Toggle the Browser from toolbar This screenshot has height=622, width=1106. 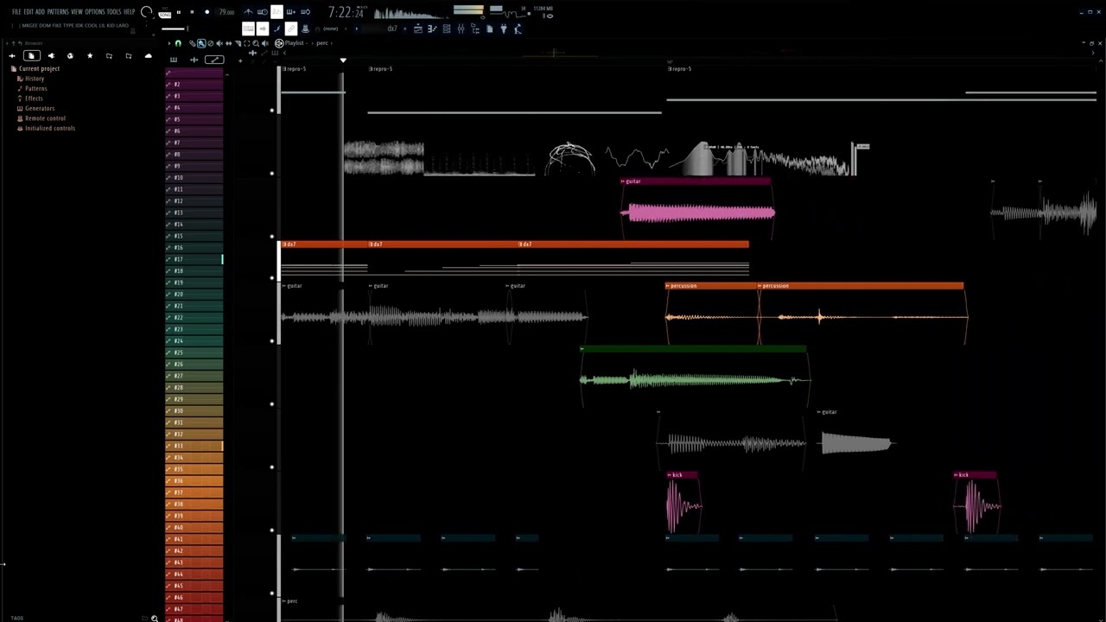pos(475,29)
